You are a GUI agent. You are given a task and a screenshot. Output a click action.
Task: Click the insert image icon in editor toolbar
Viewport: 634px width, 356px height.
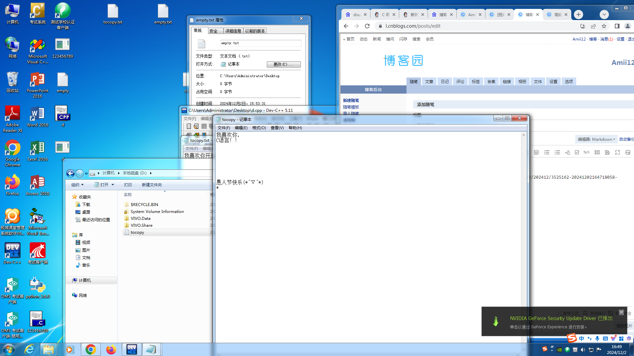(x=628, y=152)
